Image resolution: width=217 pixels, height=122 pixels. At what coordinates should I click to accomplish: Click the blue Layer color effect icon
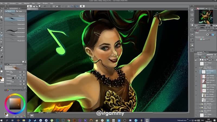click(213, 35)
